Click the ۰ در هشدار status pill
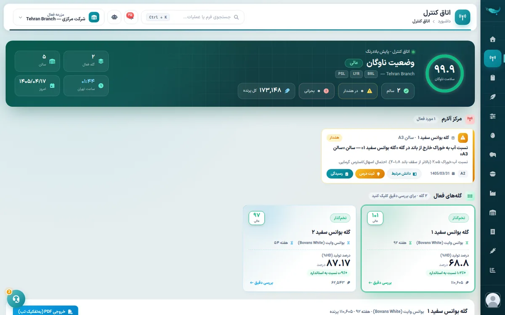The width and height of the screenshot is (505, 315). 358,91
